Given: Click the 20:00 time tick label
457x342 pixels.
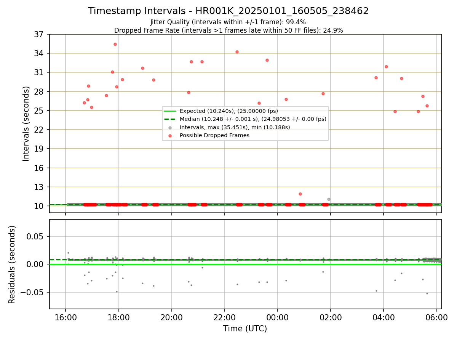Looking at the screenshot, I should coord(171,317).
